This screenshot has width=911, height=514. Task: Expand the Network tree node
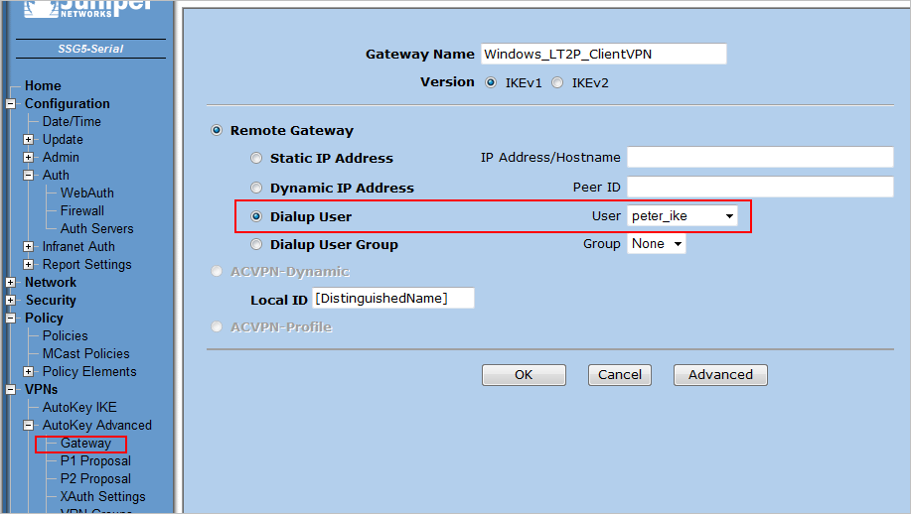click(11, 283)
